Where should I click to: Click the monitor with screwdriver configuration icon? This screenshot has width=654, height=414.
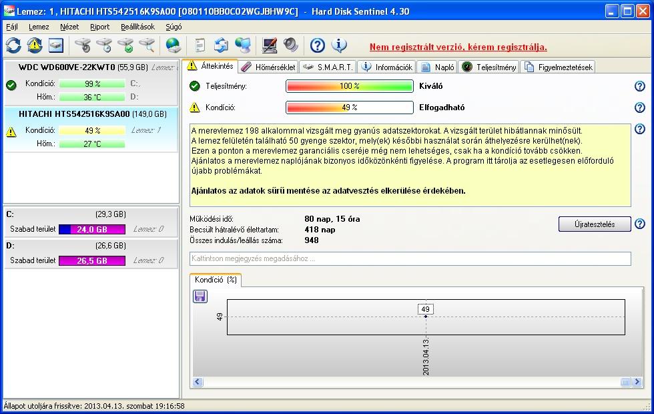pyautogui.click(x=270, y=45)
